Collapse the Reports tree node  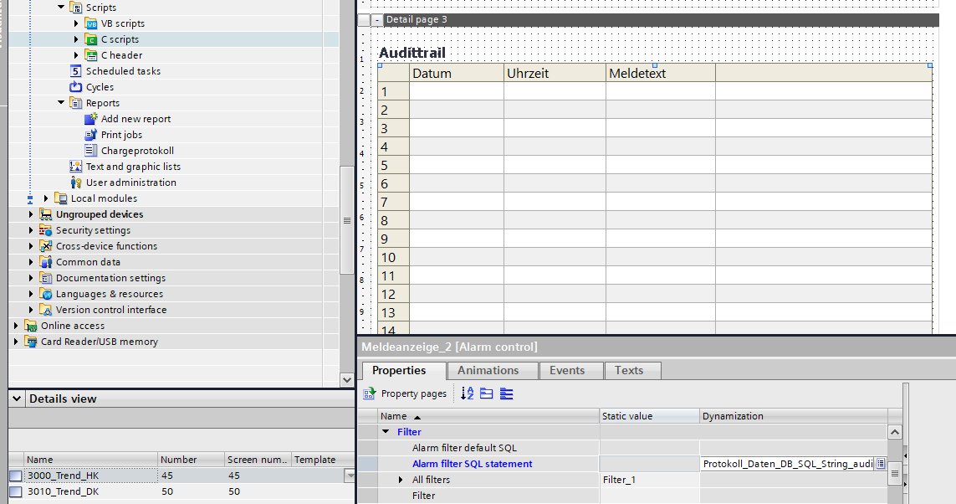[61, 102]
